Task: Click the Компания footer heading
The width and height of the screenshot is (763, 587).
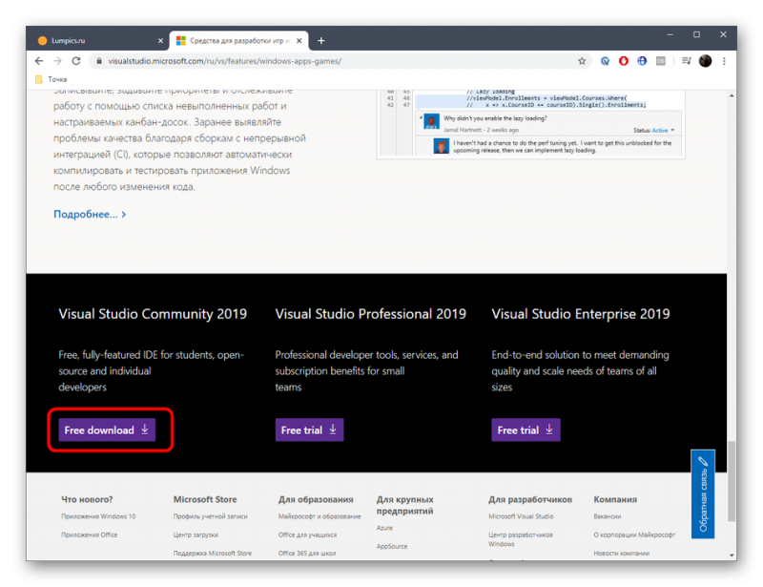Action: pos(615,499)
